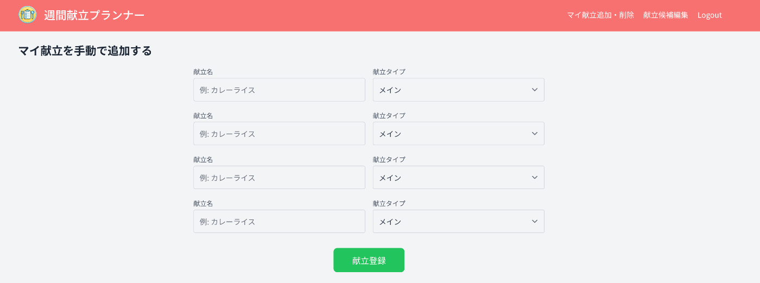
Task: Click the マイ献立を手動で追加する heading
Action: 85,51
